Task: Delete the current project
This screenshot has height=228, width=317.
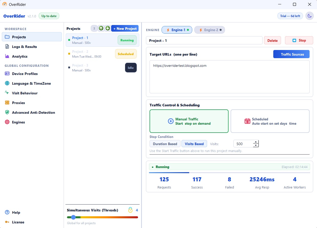Action: pyautogui.click(x=273, y=40)
